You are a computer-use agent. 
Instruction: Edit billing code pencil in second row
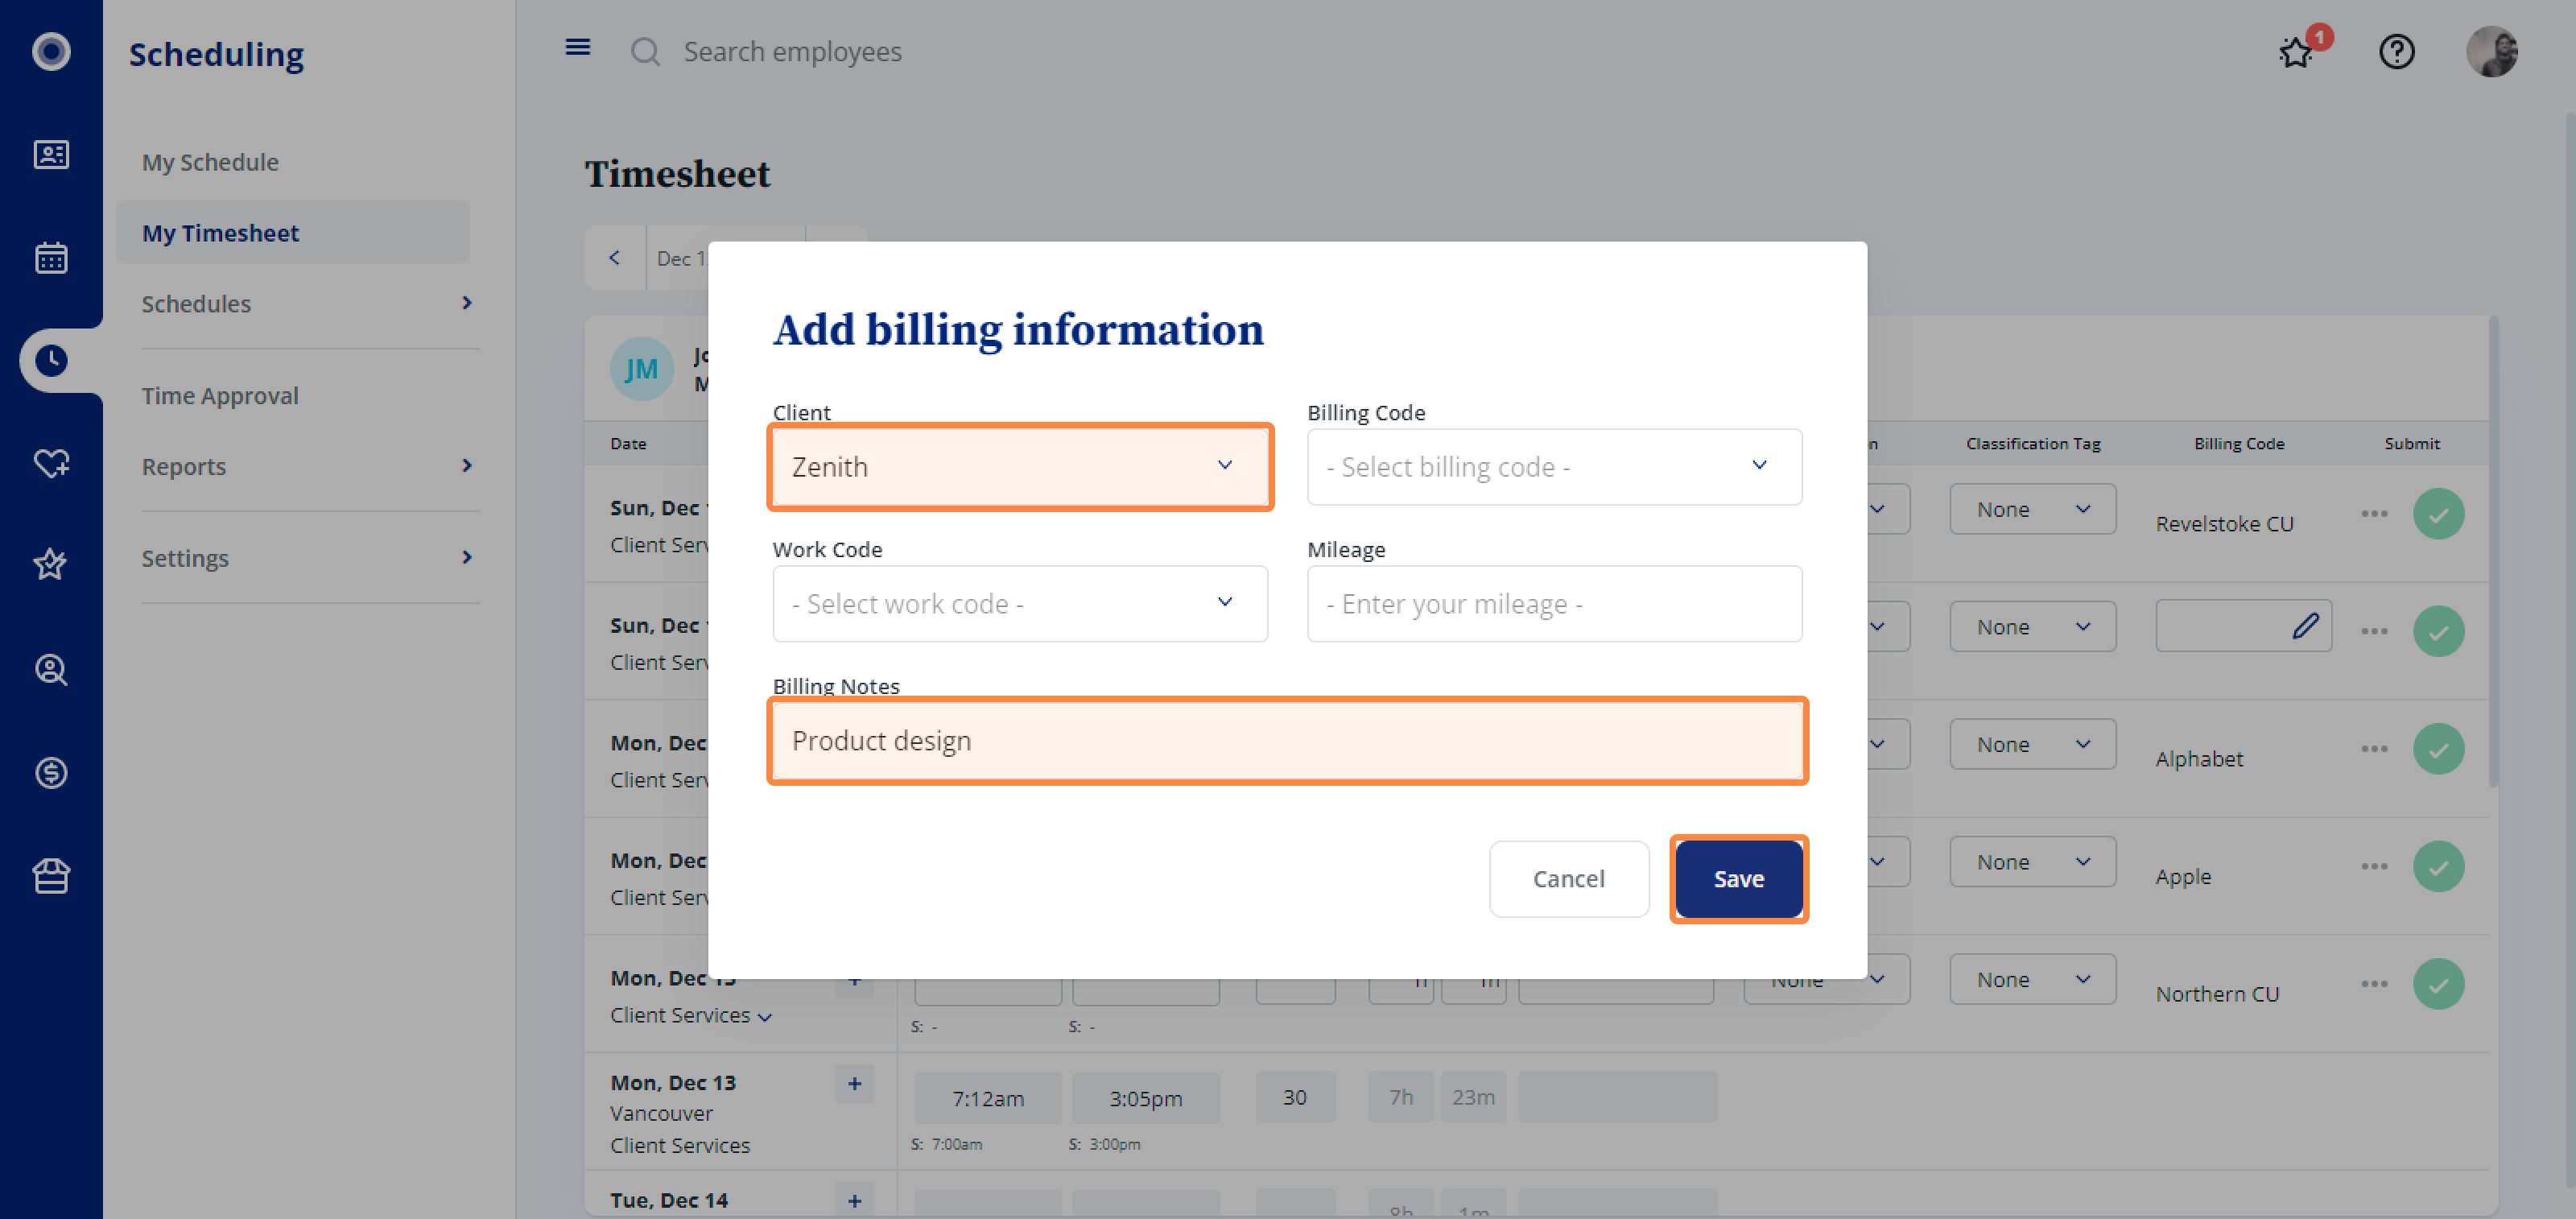point(2305,626)
